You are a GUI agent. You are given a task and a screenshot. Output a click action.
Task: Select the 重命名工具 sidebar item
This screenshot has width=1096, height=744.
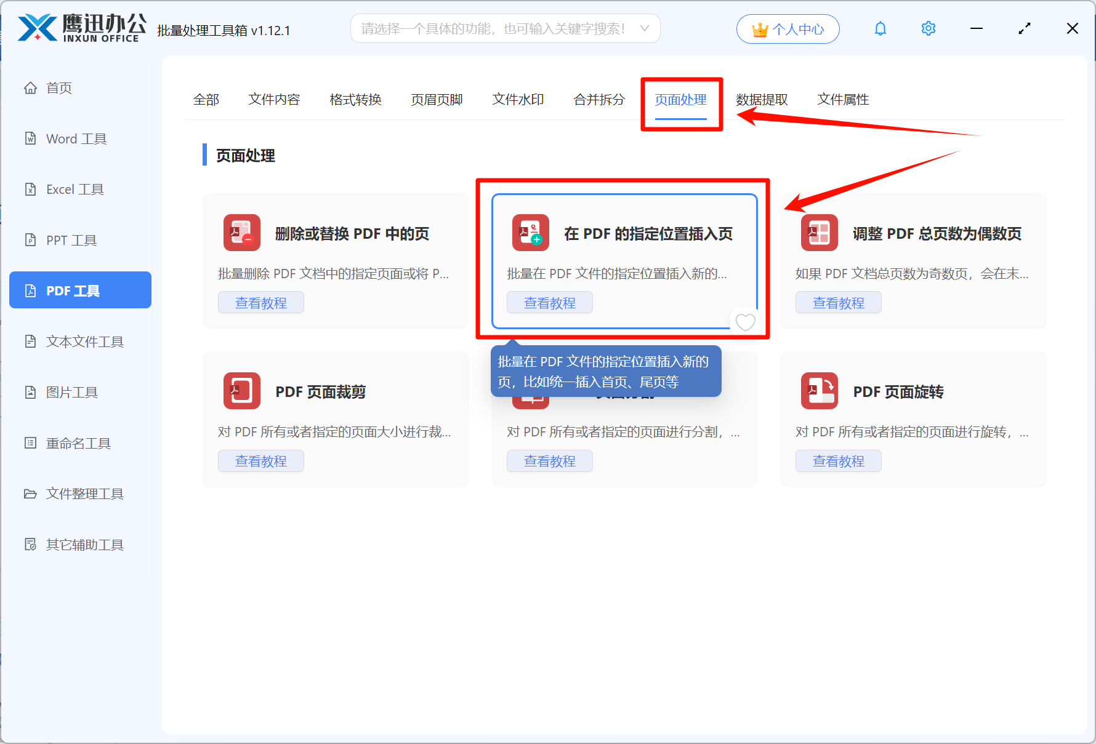(78, 442)
